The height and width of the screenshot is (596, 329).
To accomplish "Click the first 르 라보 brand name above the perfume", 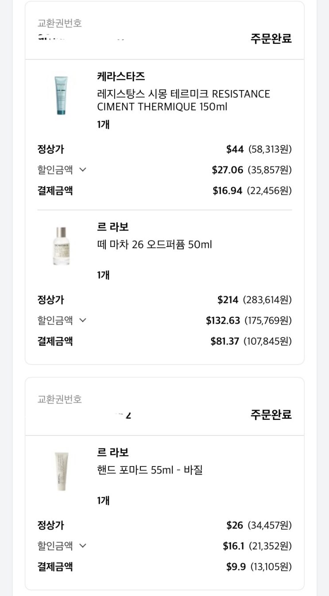I will (112, 227).
